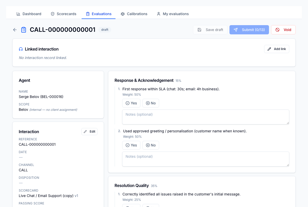Screen dimensions: 308x207
Task: Open the Dashboard tab
Action: point(29,14)
